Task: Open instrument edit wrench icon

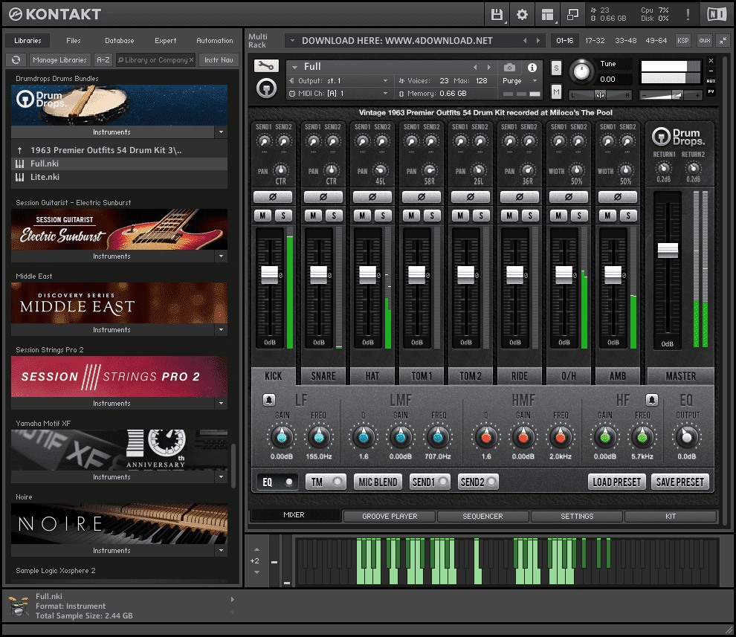Action: click(266, 65)
